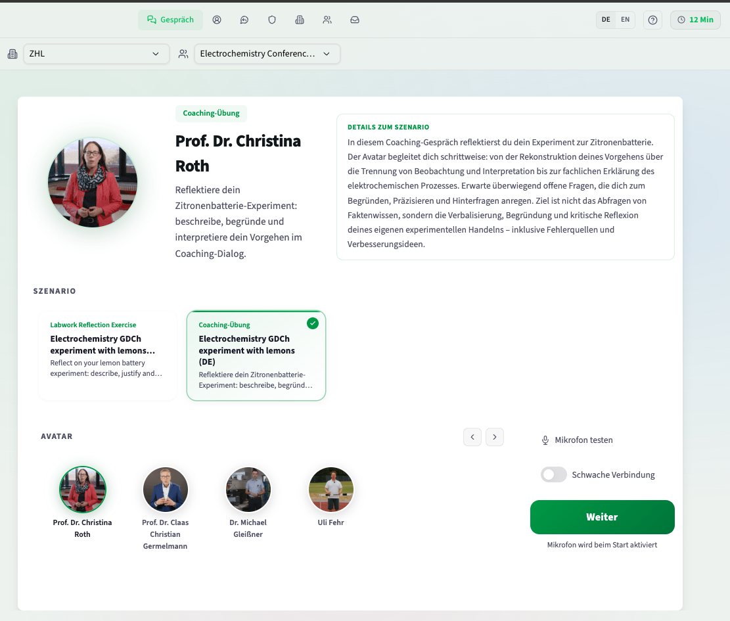Click the AVATAR section label
730x621 pixels.
(x=57, y=436)
